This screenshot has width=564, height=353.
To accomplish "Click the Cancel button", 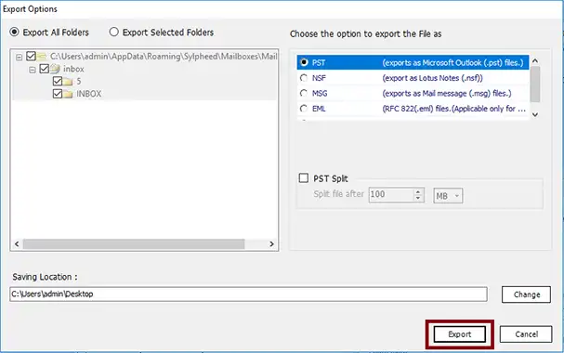I will pos(526,334).
